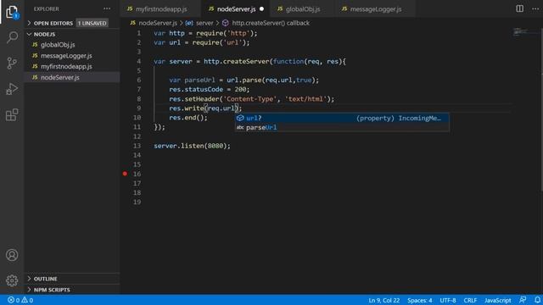Open the Explorer view in activity bar

pyautogui.click(x=12, y=12)
